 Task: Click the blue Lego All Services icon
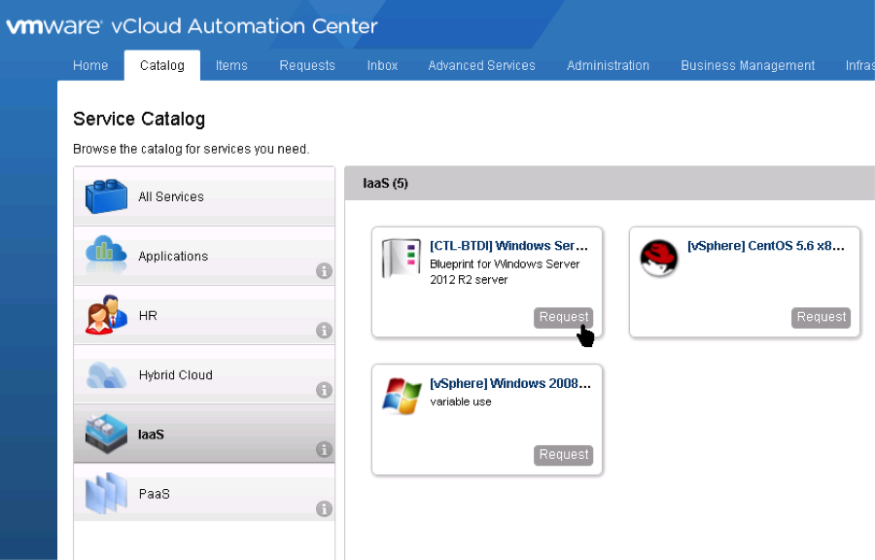point(106,196)
